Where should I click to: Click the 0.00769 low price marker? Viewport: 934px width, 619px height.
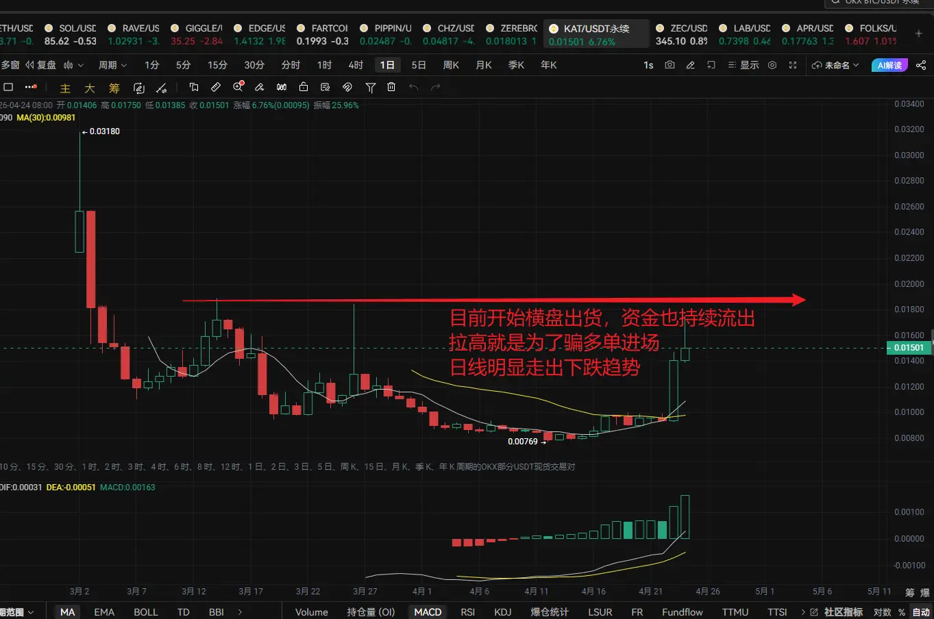[527, 442]
